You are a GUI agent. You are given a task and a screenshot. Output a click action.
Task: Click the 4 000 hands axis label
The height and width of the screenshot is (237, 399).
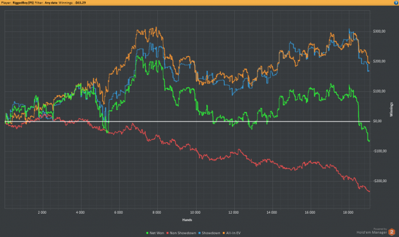point(80,212)
